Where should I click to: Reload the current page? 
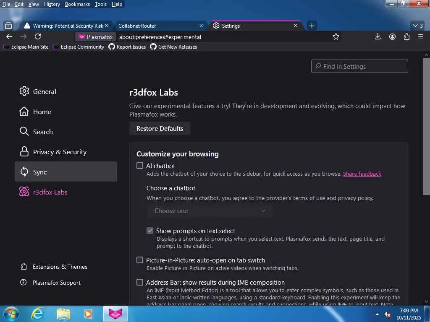[38, 36]
